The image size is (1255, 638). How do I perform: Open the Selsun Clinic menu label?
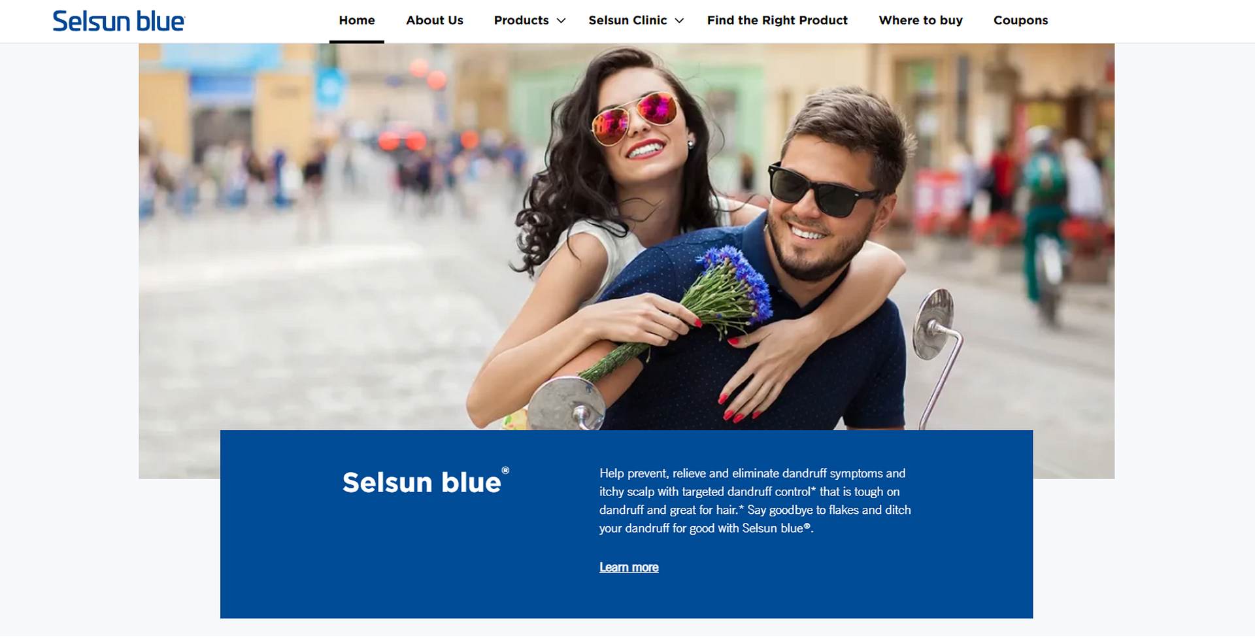point(627,20)
